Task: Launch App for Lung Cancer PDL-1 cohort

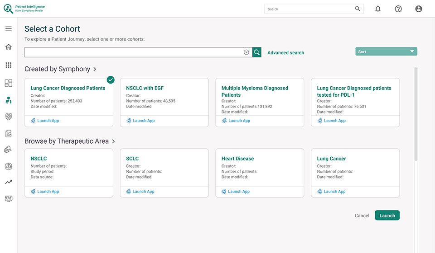Action: pos(332,121)
